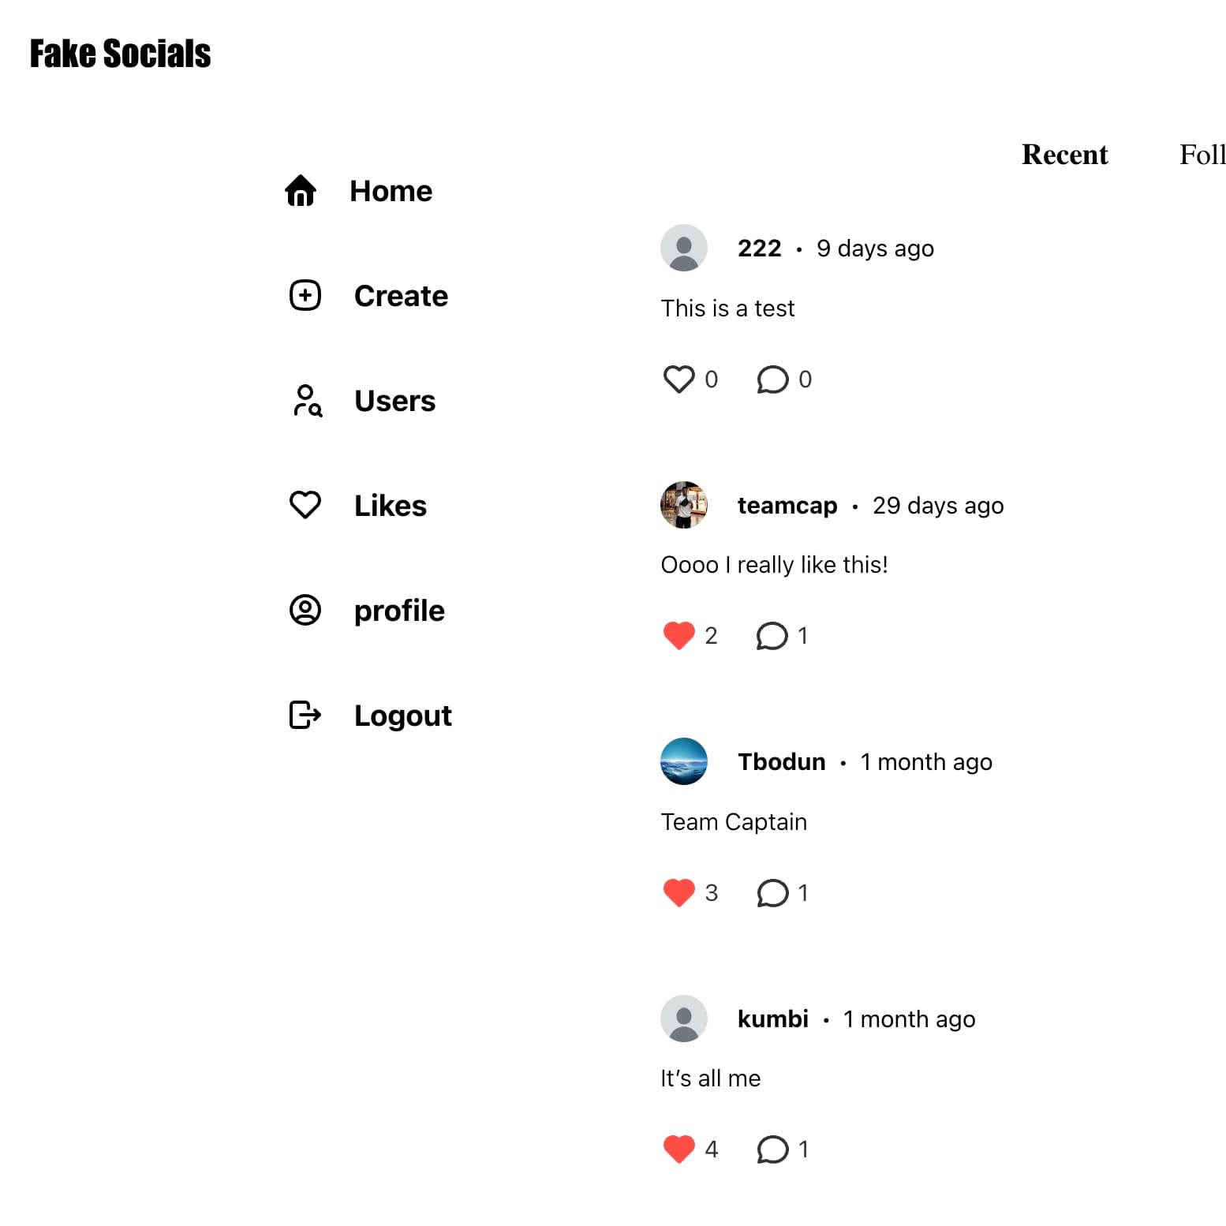Click the Tbodun profile picture
This screenshot has width=1226, height=1226.
point(683,762)
